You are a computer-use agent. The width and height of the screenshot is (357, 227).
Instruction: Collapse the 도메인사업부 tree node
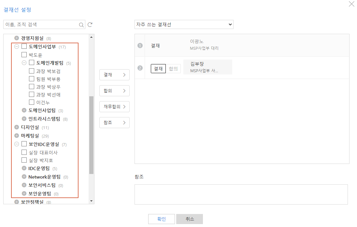[x=17, y=47]
